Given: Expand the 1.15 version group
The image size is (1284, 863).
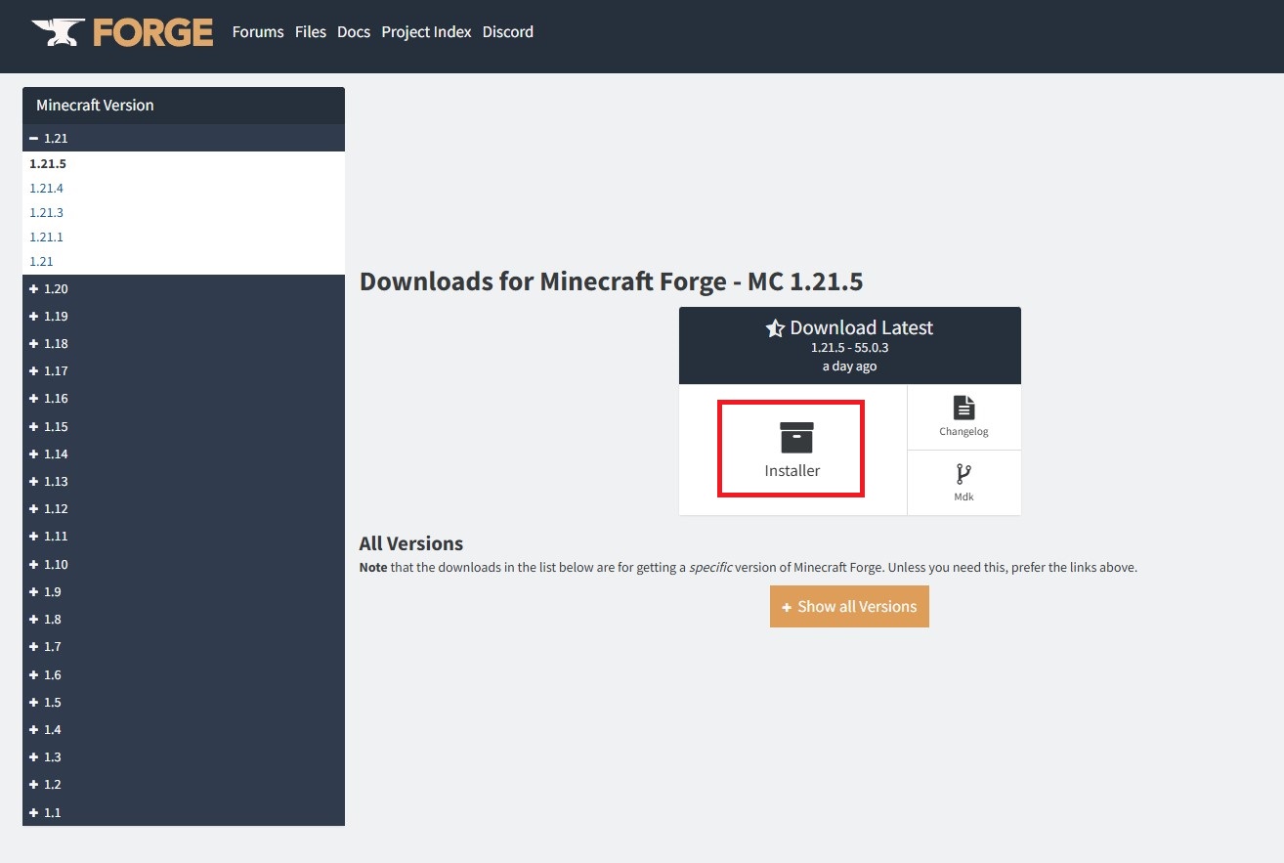Looking at the screenshot, I should [184, 426].
